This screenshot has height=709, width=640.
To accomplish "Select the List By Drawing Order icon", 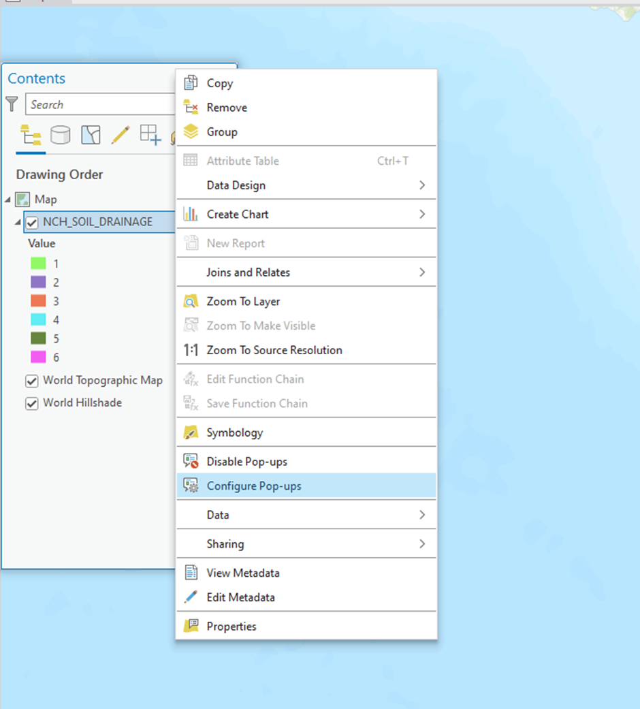I will tap(29, 134).
